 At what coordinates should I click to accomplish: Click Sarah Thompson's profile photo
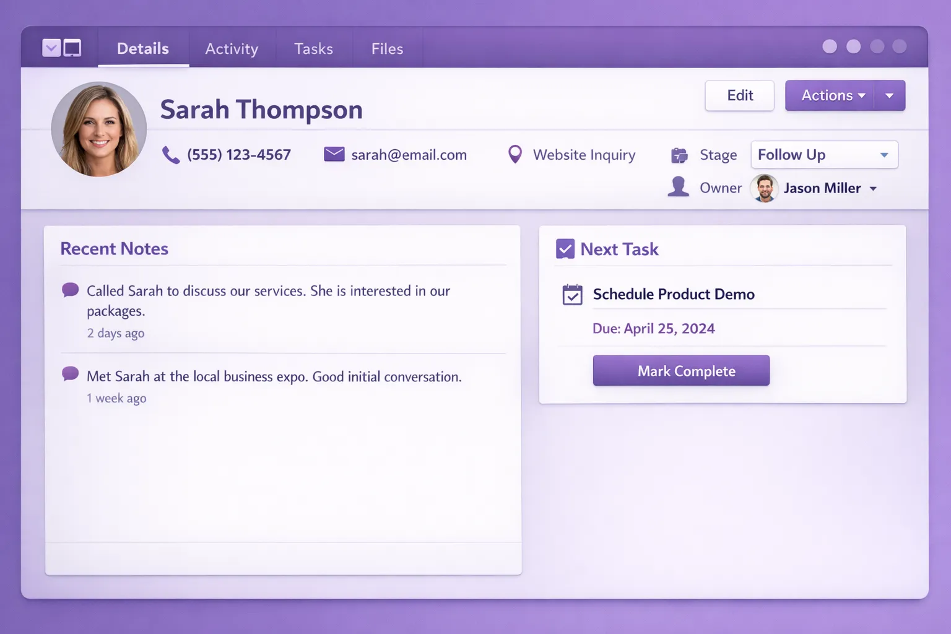(98, 129)
